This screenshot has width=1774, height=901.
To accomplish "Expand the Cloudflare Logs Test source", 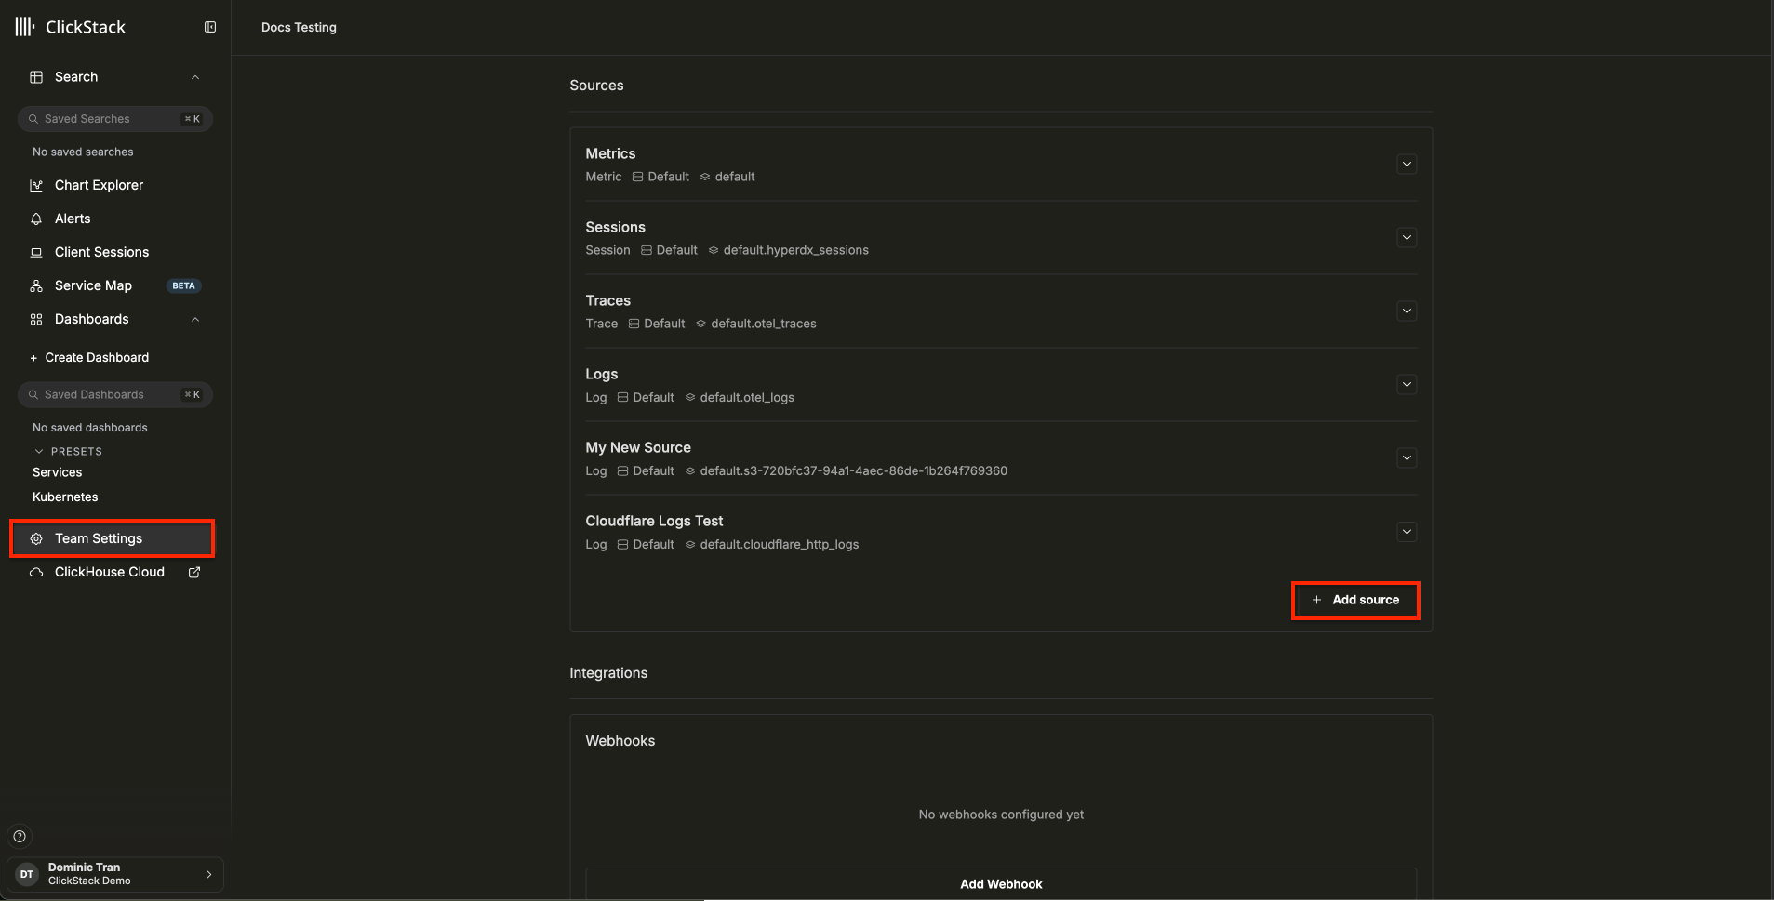I will (x=1407, y=532).
